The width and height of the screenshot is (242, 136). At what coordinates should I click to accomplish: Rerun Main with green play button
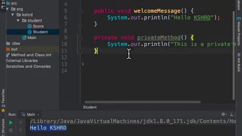(x=11, y=123)
